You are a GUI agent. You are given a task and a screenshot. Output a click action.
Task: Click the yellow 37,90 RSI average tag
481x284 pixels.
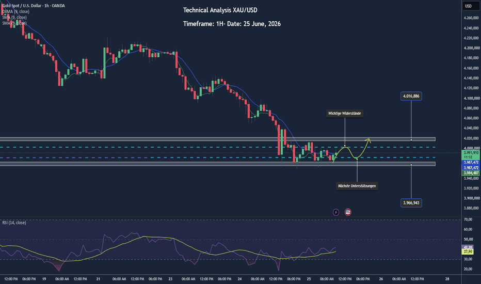(x=468, y=252)
